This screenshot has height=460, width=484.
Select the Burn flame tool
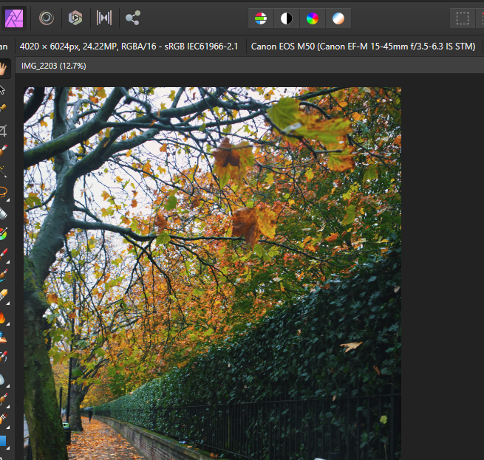click(x=3, y=317)
